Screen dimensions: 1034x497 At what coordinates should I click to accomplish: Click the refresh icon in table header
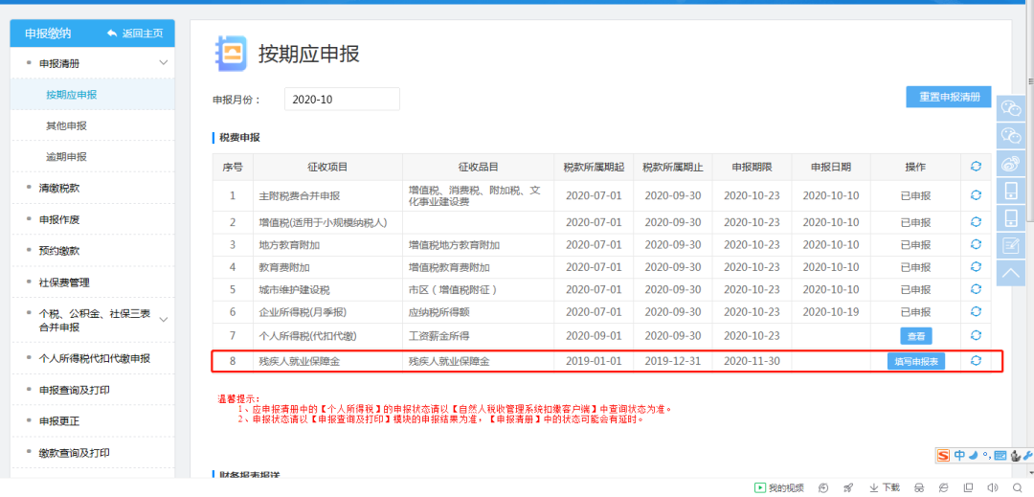point(976,167)
